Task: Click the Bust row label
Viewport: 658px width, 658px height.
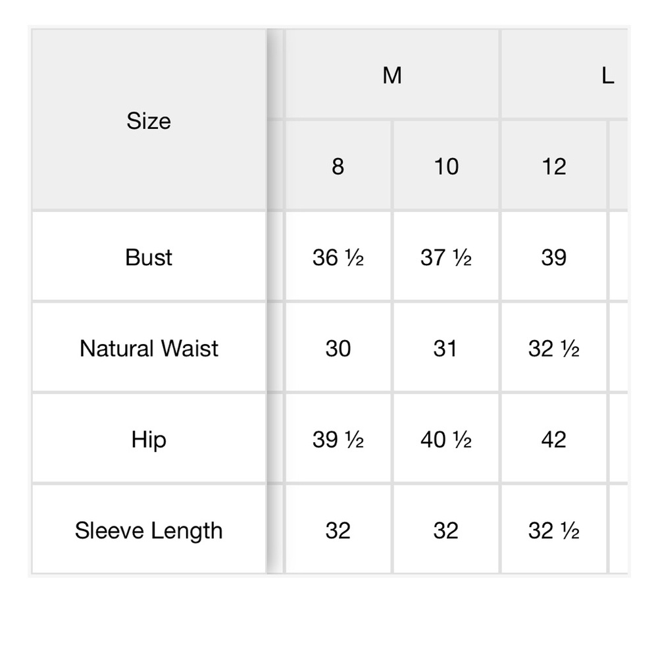Action: [149, 257]
